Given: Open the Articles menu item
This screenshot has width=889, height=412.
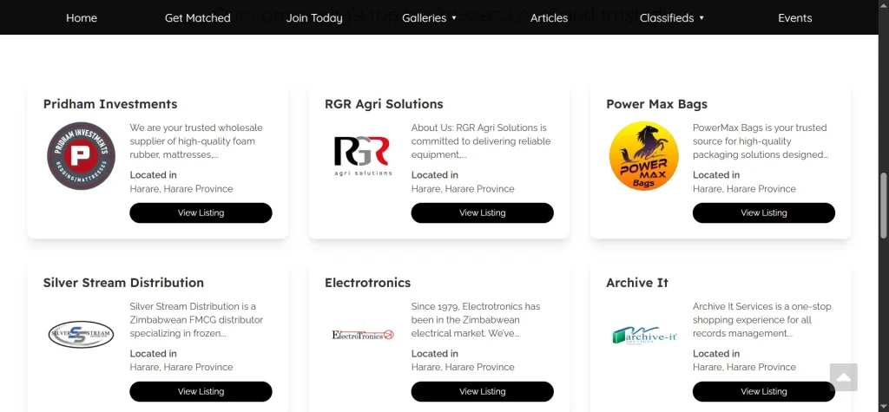Looking at the screenshot, I should 549,17.
